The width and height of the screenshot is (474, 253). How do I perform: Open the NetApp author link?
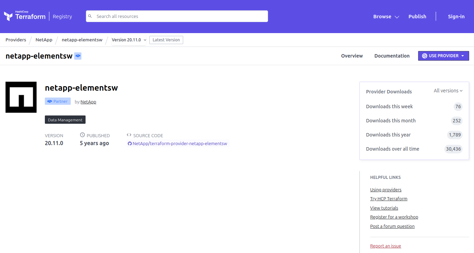tap(88, 102)
